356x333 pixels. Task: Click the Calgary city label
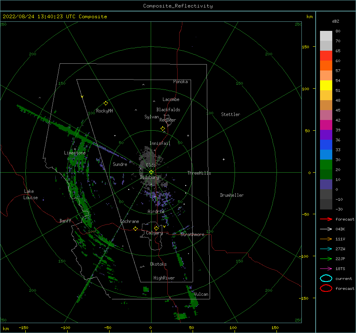point(154,233)
